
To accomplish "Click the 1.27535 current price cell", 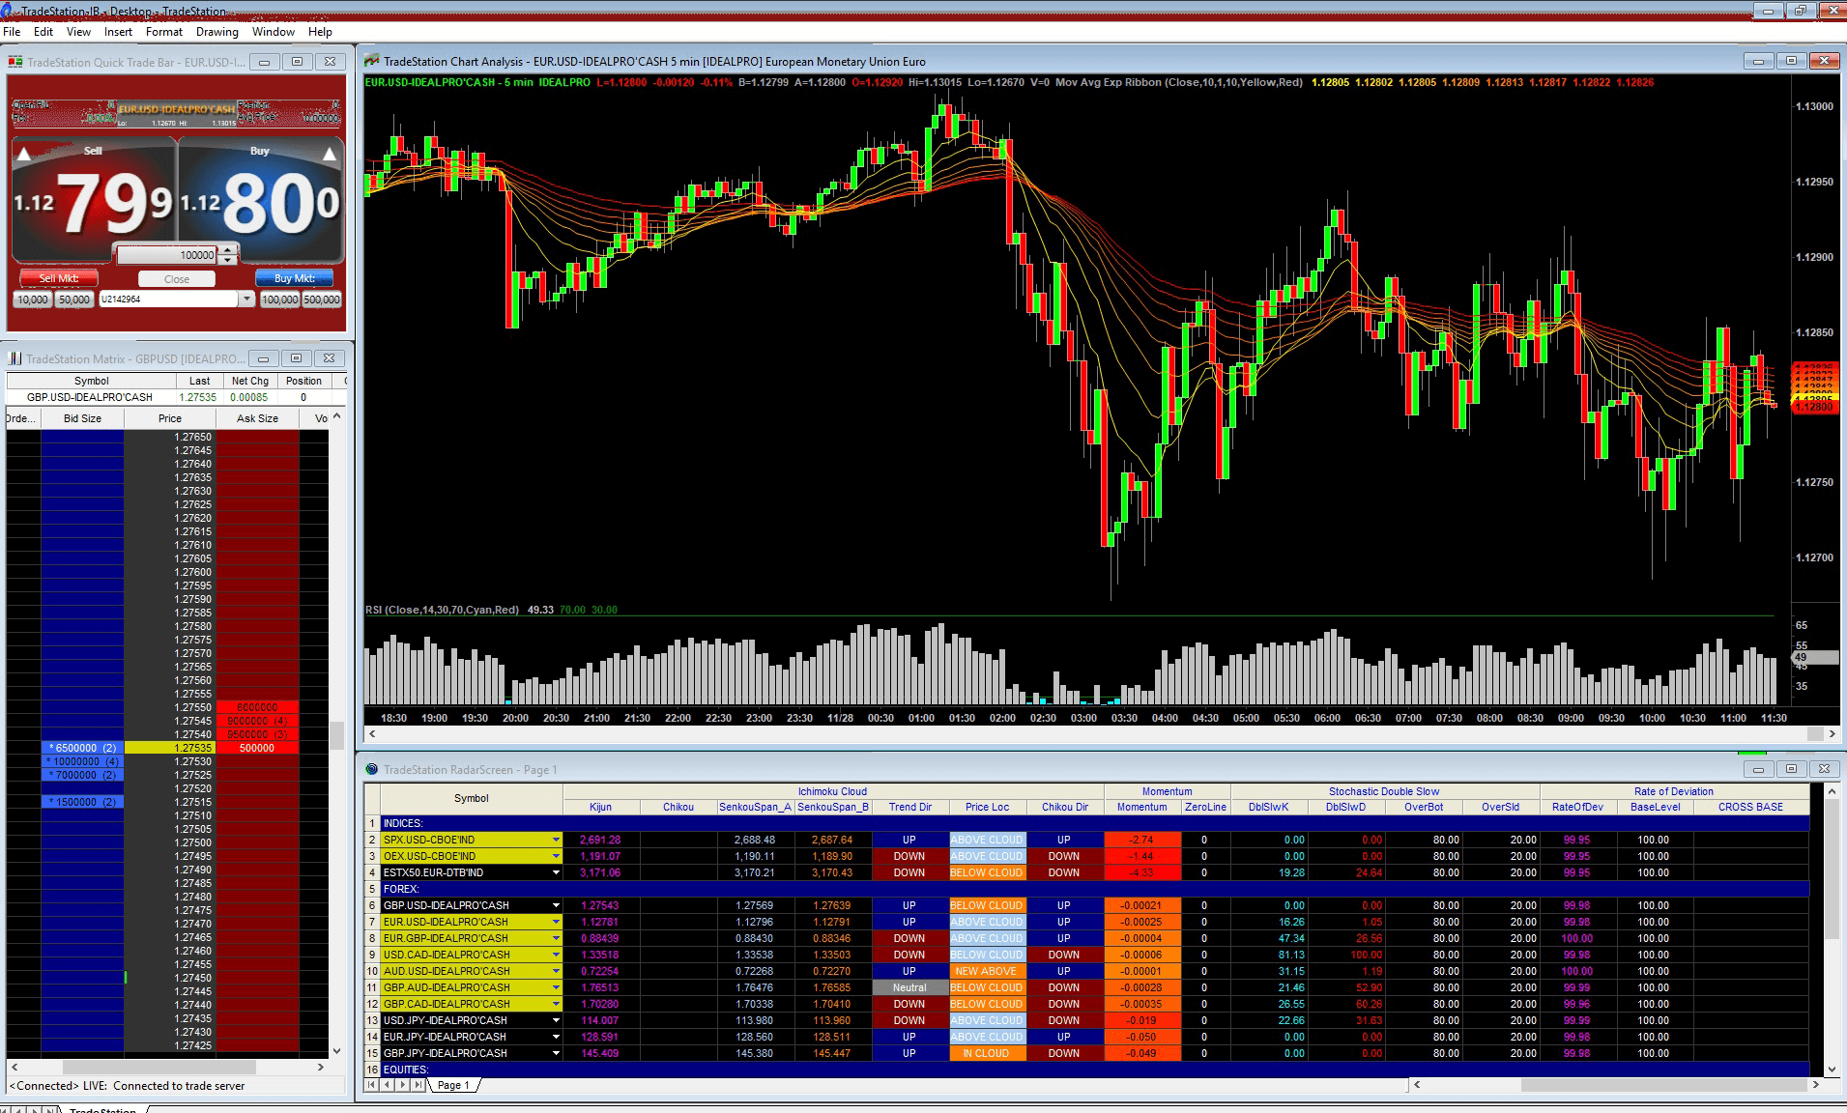I will 170,748.
